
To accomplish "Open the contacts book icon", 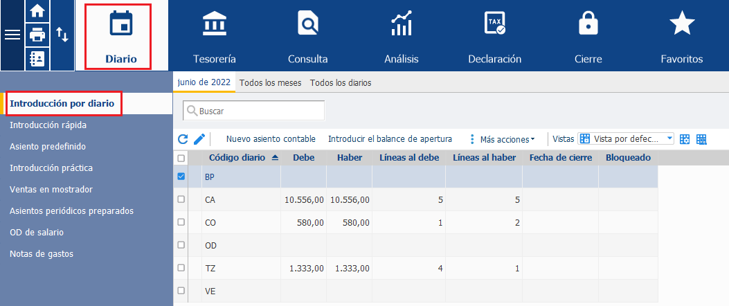I will tap(37, 59).
